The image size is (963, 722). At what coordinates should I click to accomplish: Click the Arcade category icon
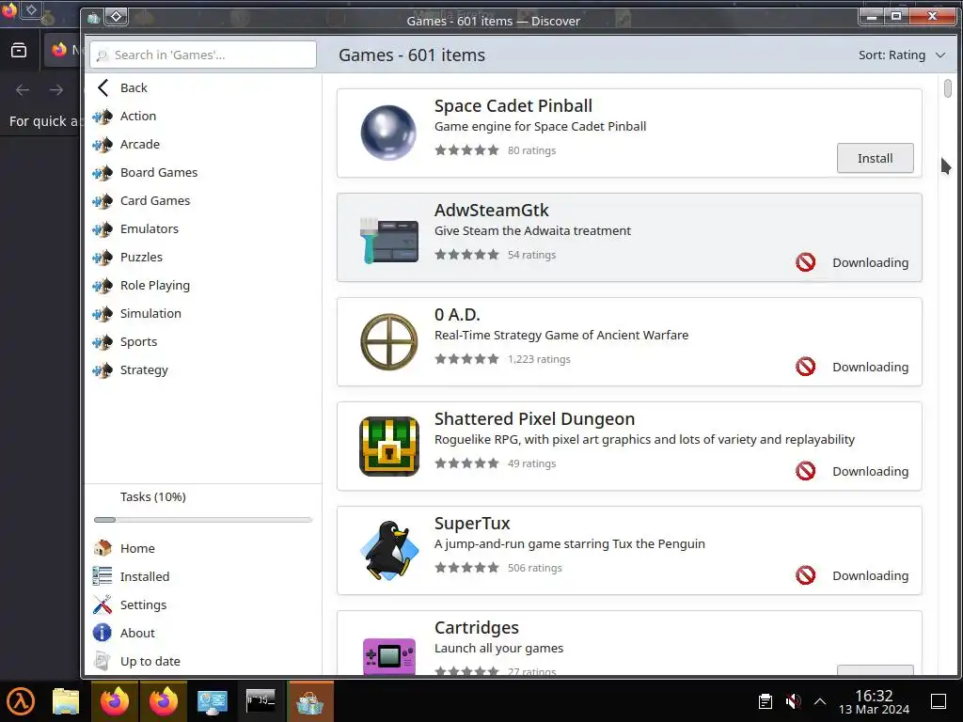(103, 144)
